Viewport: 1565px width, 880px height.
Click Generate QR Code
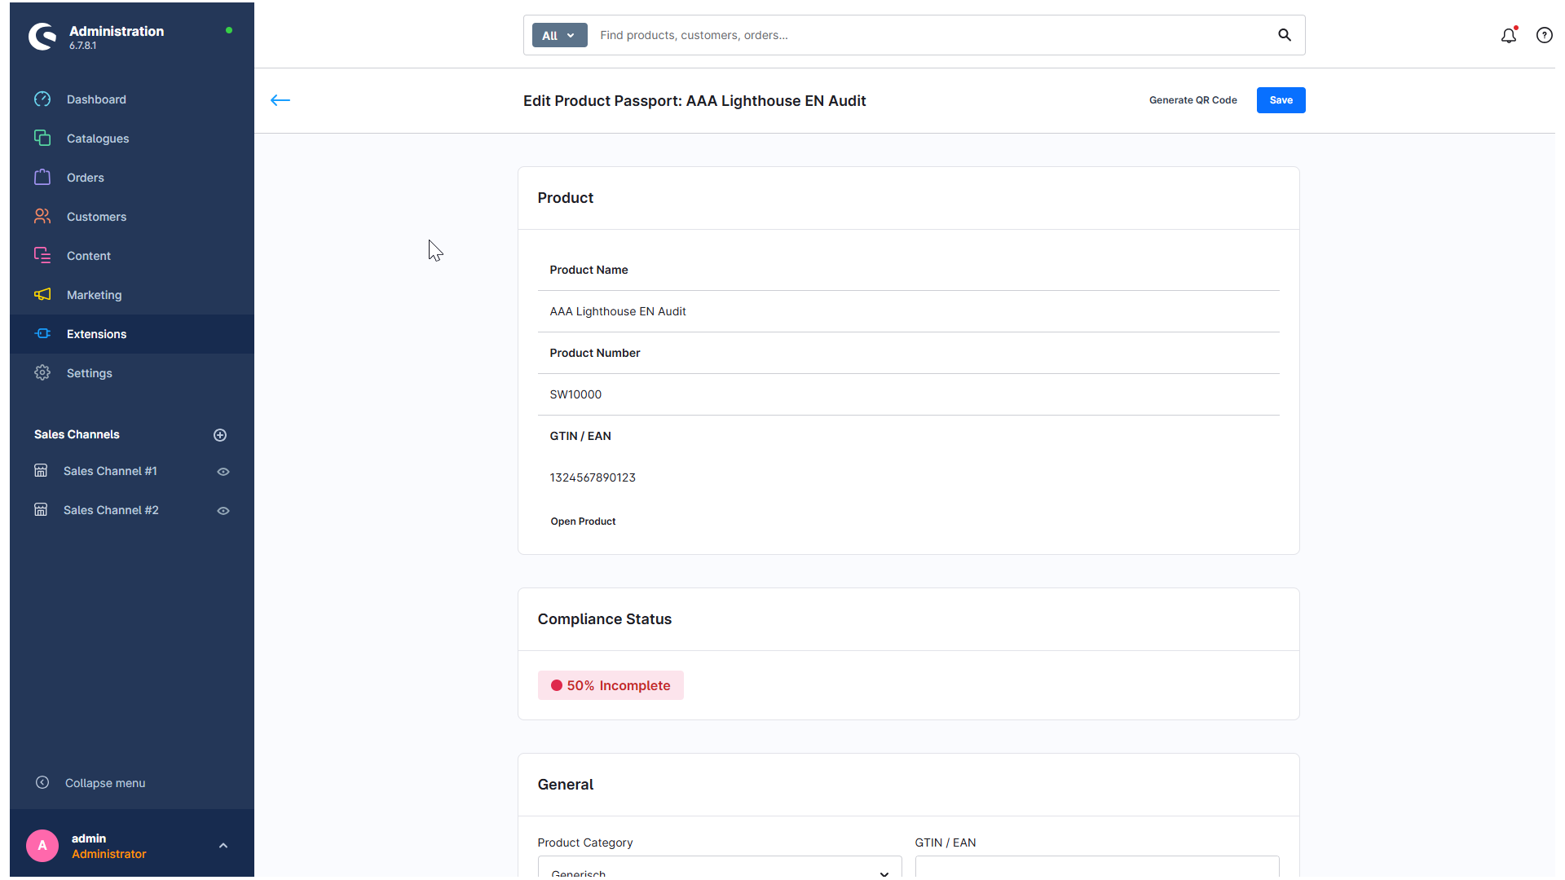coord(1193,100)
